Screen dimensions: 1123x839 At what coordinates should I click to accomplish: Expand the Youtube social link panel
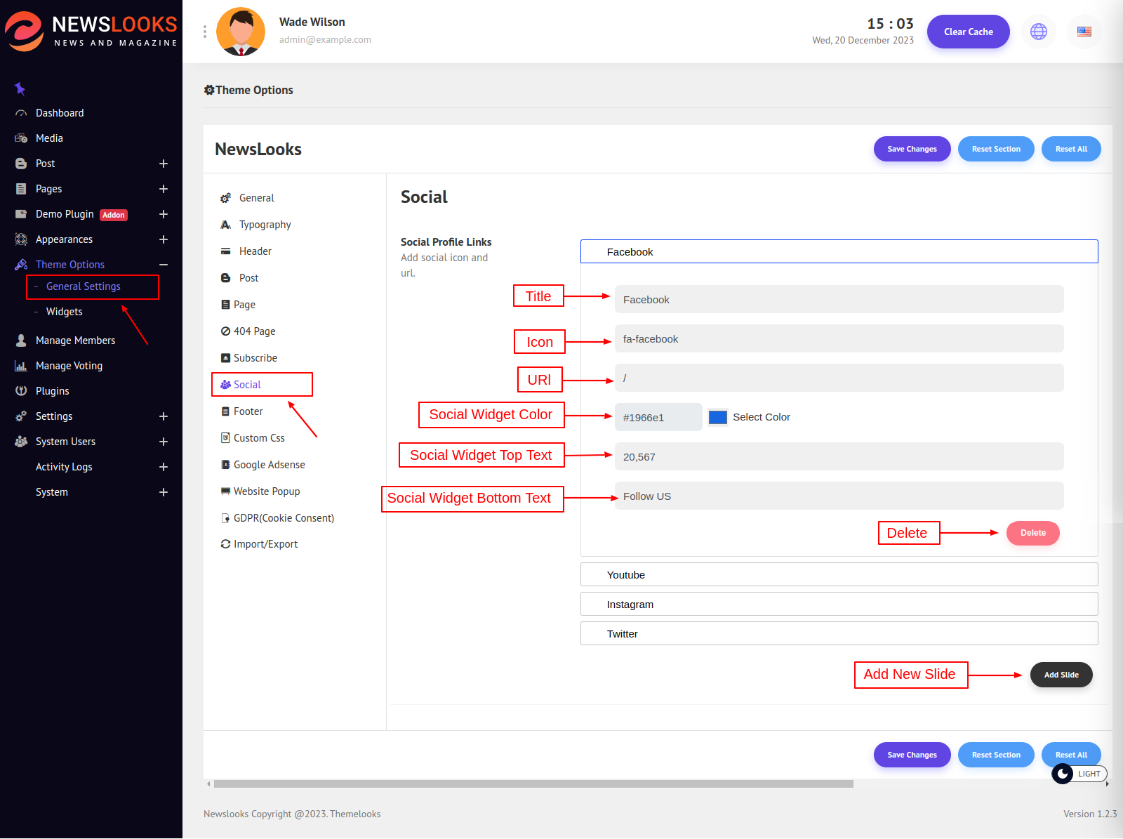pos(839,575)
